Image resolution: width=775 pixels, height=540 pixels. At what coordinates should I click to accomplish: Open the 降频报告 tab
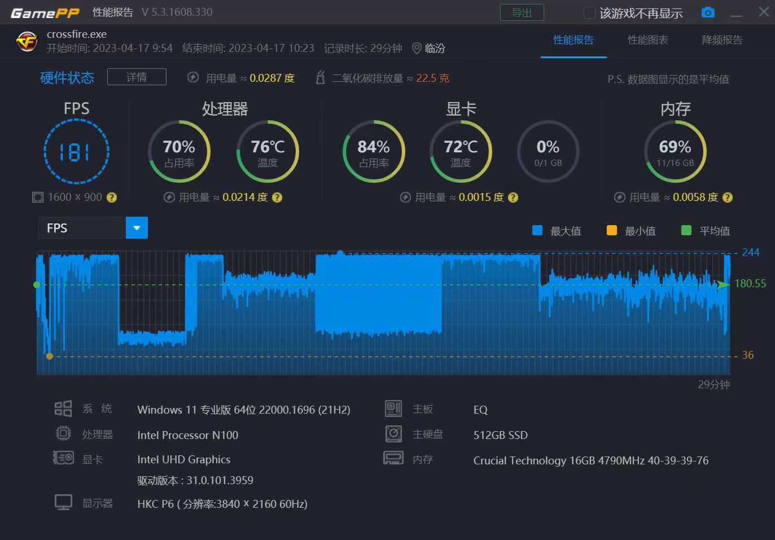tap(722, 40)
